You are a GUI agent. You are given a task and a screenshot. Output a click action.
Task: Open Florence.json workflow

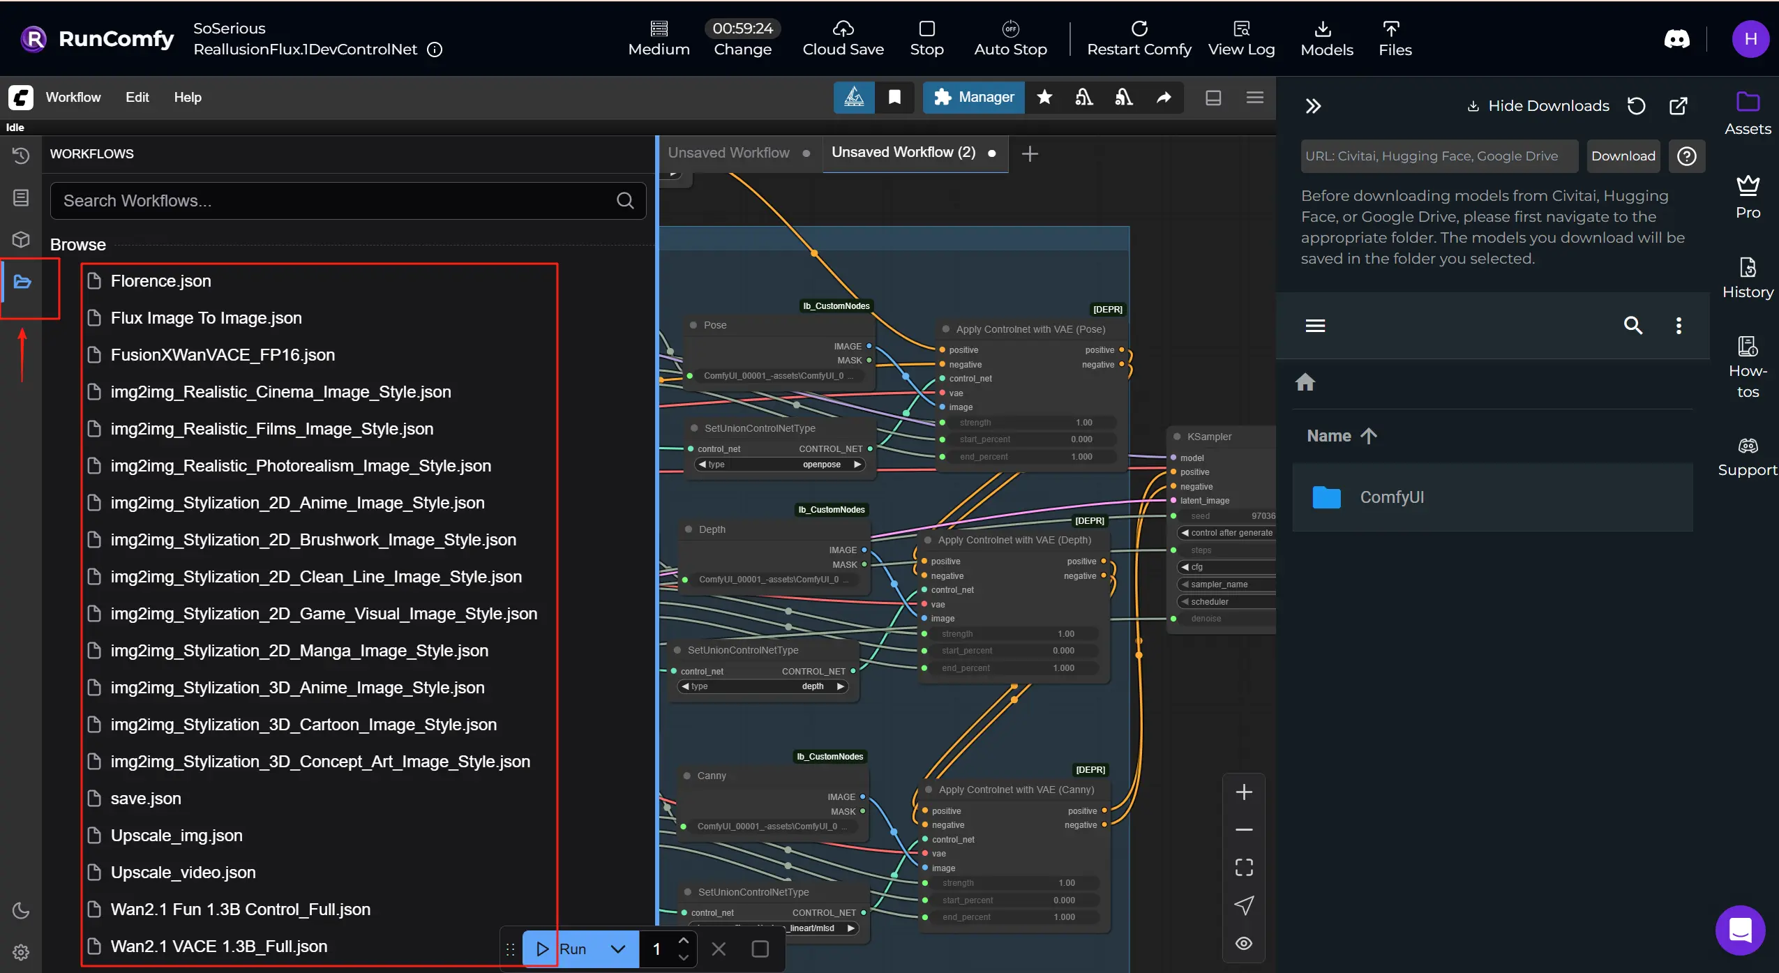[160, 281]
